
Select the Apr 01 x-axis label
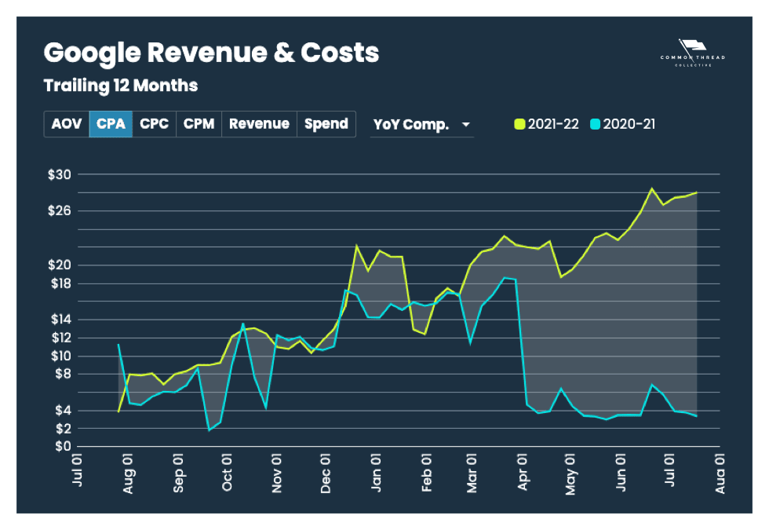tap(523, 473)
